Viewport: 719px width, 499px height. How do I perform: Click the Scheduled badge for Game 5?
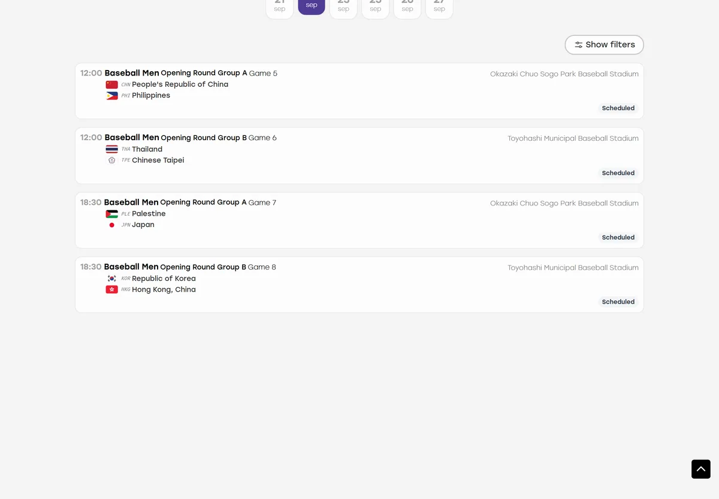click(618, 108)
